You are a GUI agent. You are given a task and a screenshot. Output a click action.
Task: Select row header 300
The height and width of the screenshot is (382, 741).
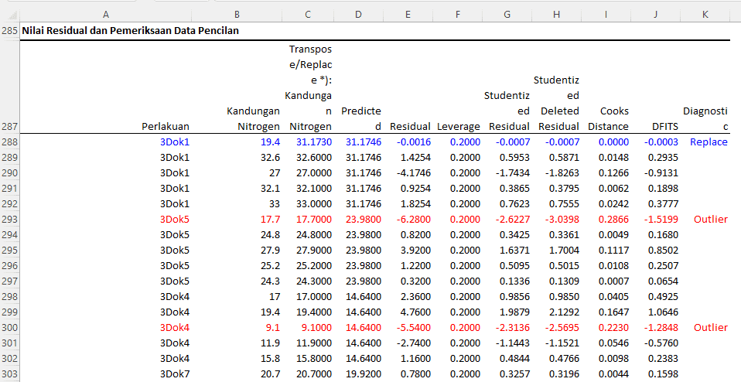tap(10, 328)
